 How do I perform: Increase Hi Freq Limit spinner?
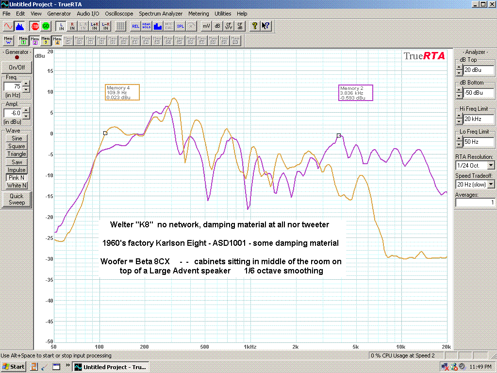click(459, 117)
